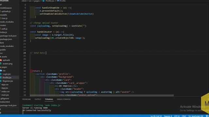The image size is (209, 117).
Task: Open client package-lock.json file
Action: [x=8, y=105]
